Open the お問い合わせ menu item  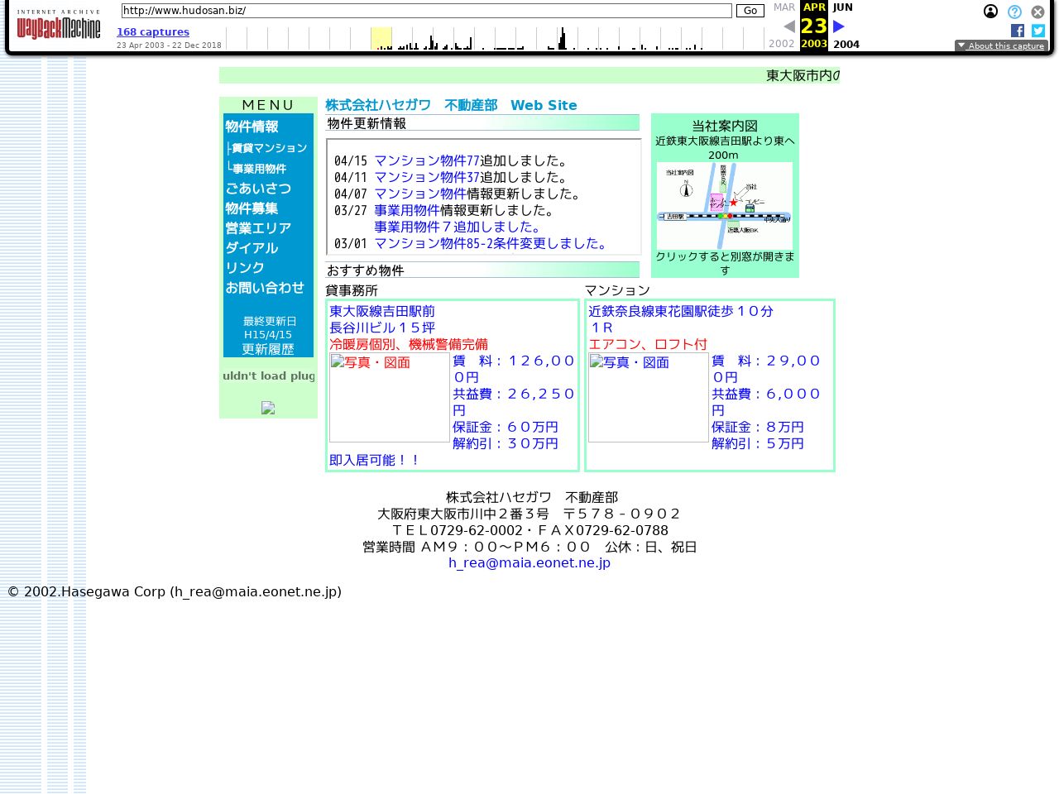(x=265, y=288)
